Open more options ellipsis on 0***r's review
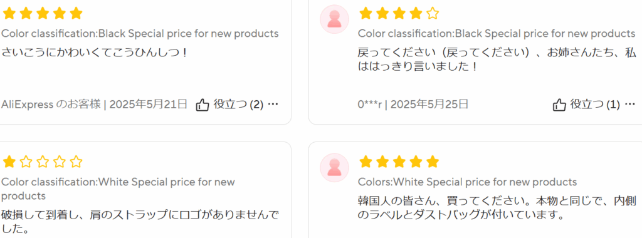Screen dimensions: 642x238 [x=629, y=104]
